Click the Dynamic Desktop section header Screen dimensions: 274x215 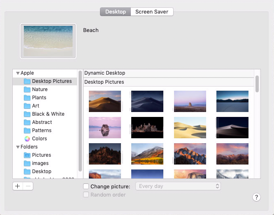pos(169,73)
